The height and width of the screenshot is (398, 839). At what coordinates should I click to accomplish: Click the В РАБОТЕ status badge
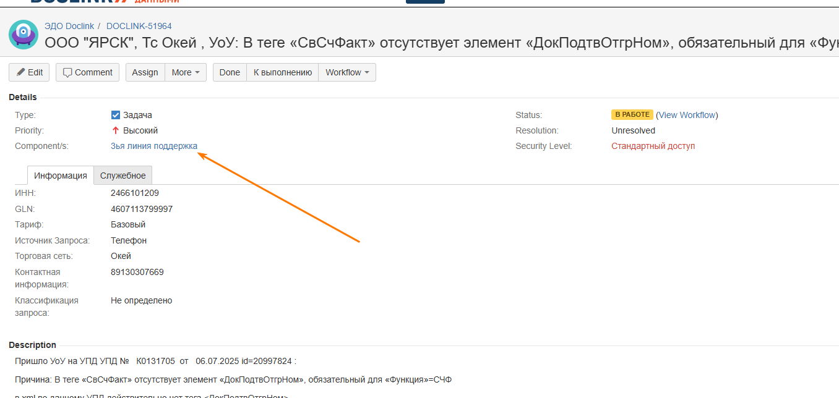pyautogui.click(x=631, y=114)
